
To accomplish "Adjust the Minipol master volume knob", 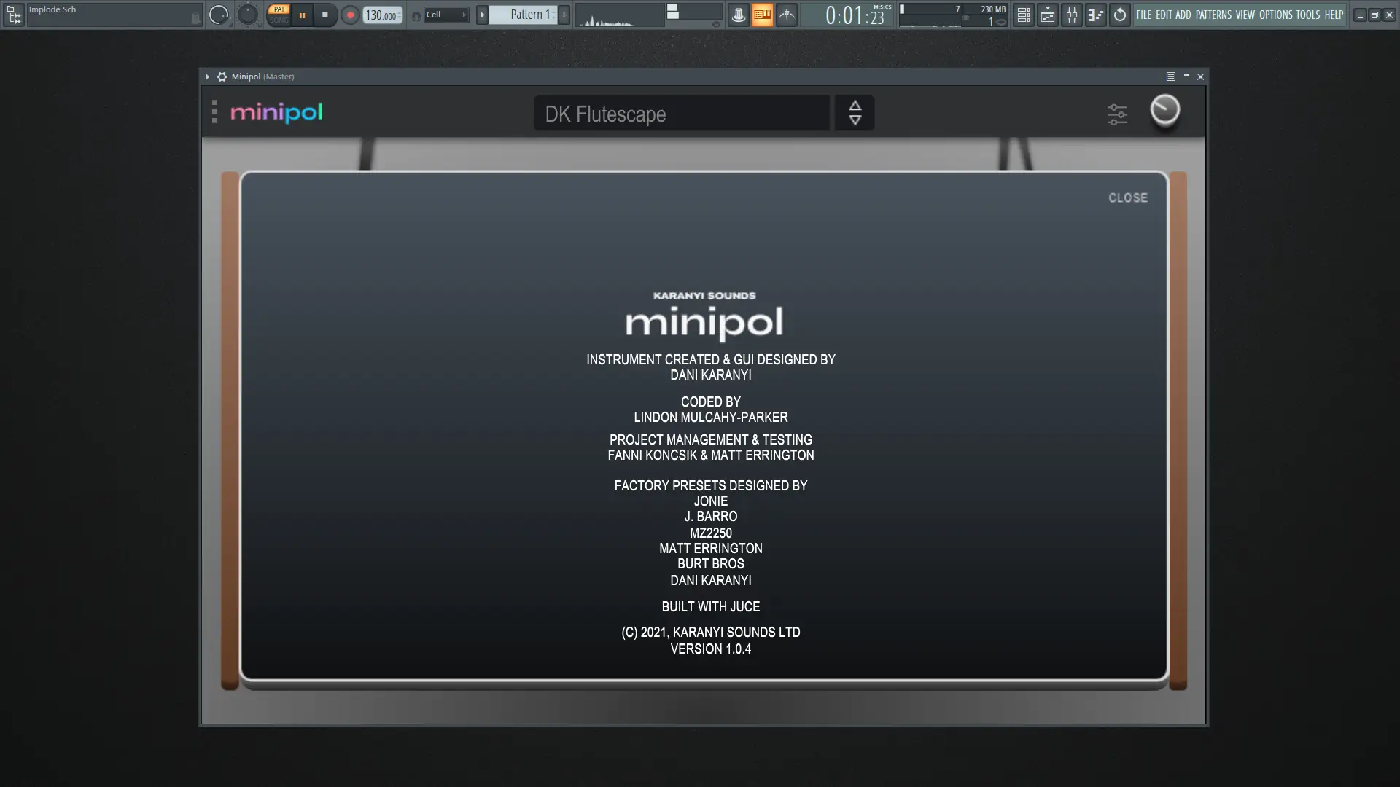I will click(x=1164, y=111).
